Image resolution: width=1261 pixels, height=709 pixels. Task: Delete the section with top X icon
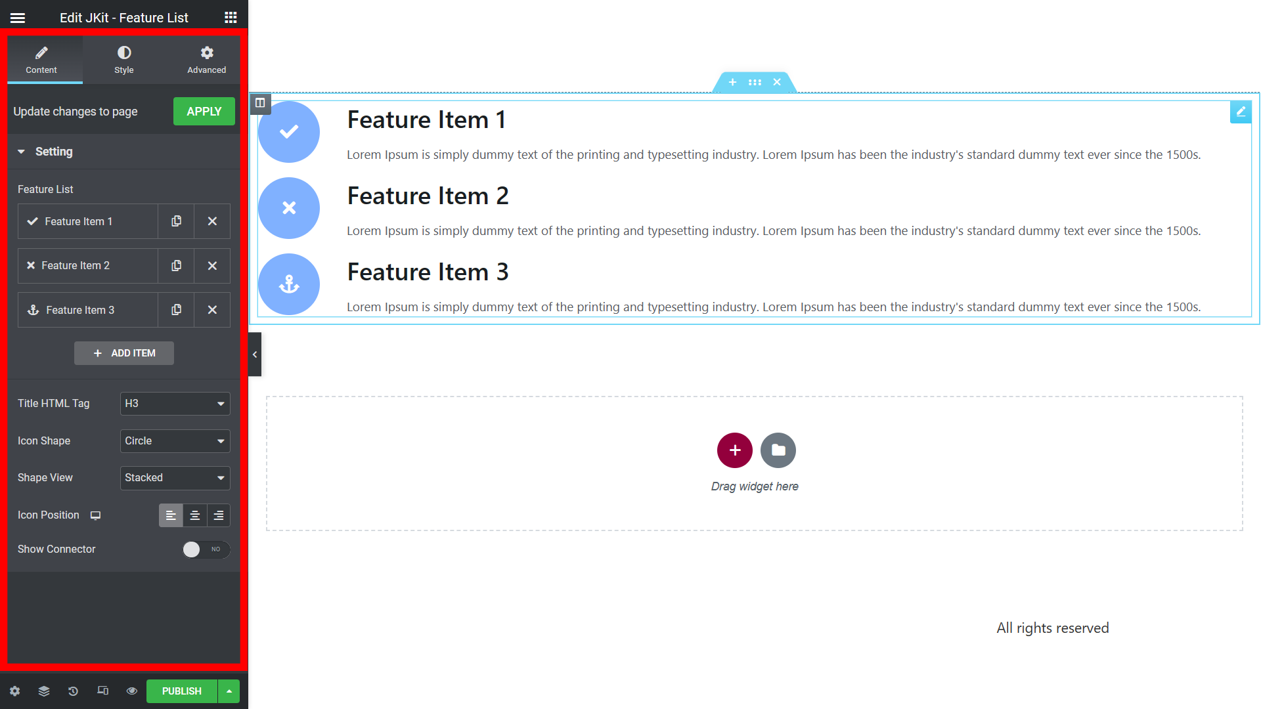click(777, 82)
